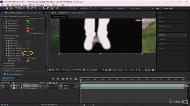This screenshot has width=190, height=106.
Task: Uncheck Lock Biases Together
Action: tap(27, 33)
